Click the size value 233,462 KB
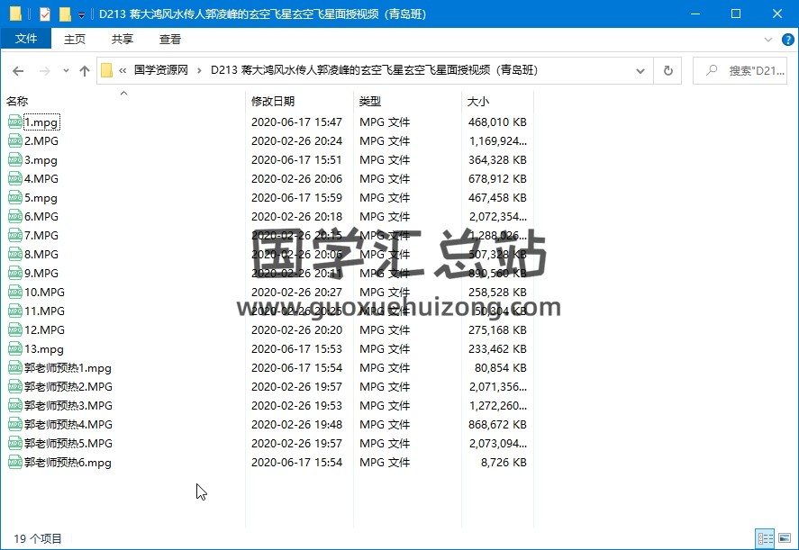The width and height of the screenshot is (799, 550). (x=497, y=349)
